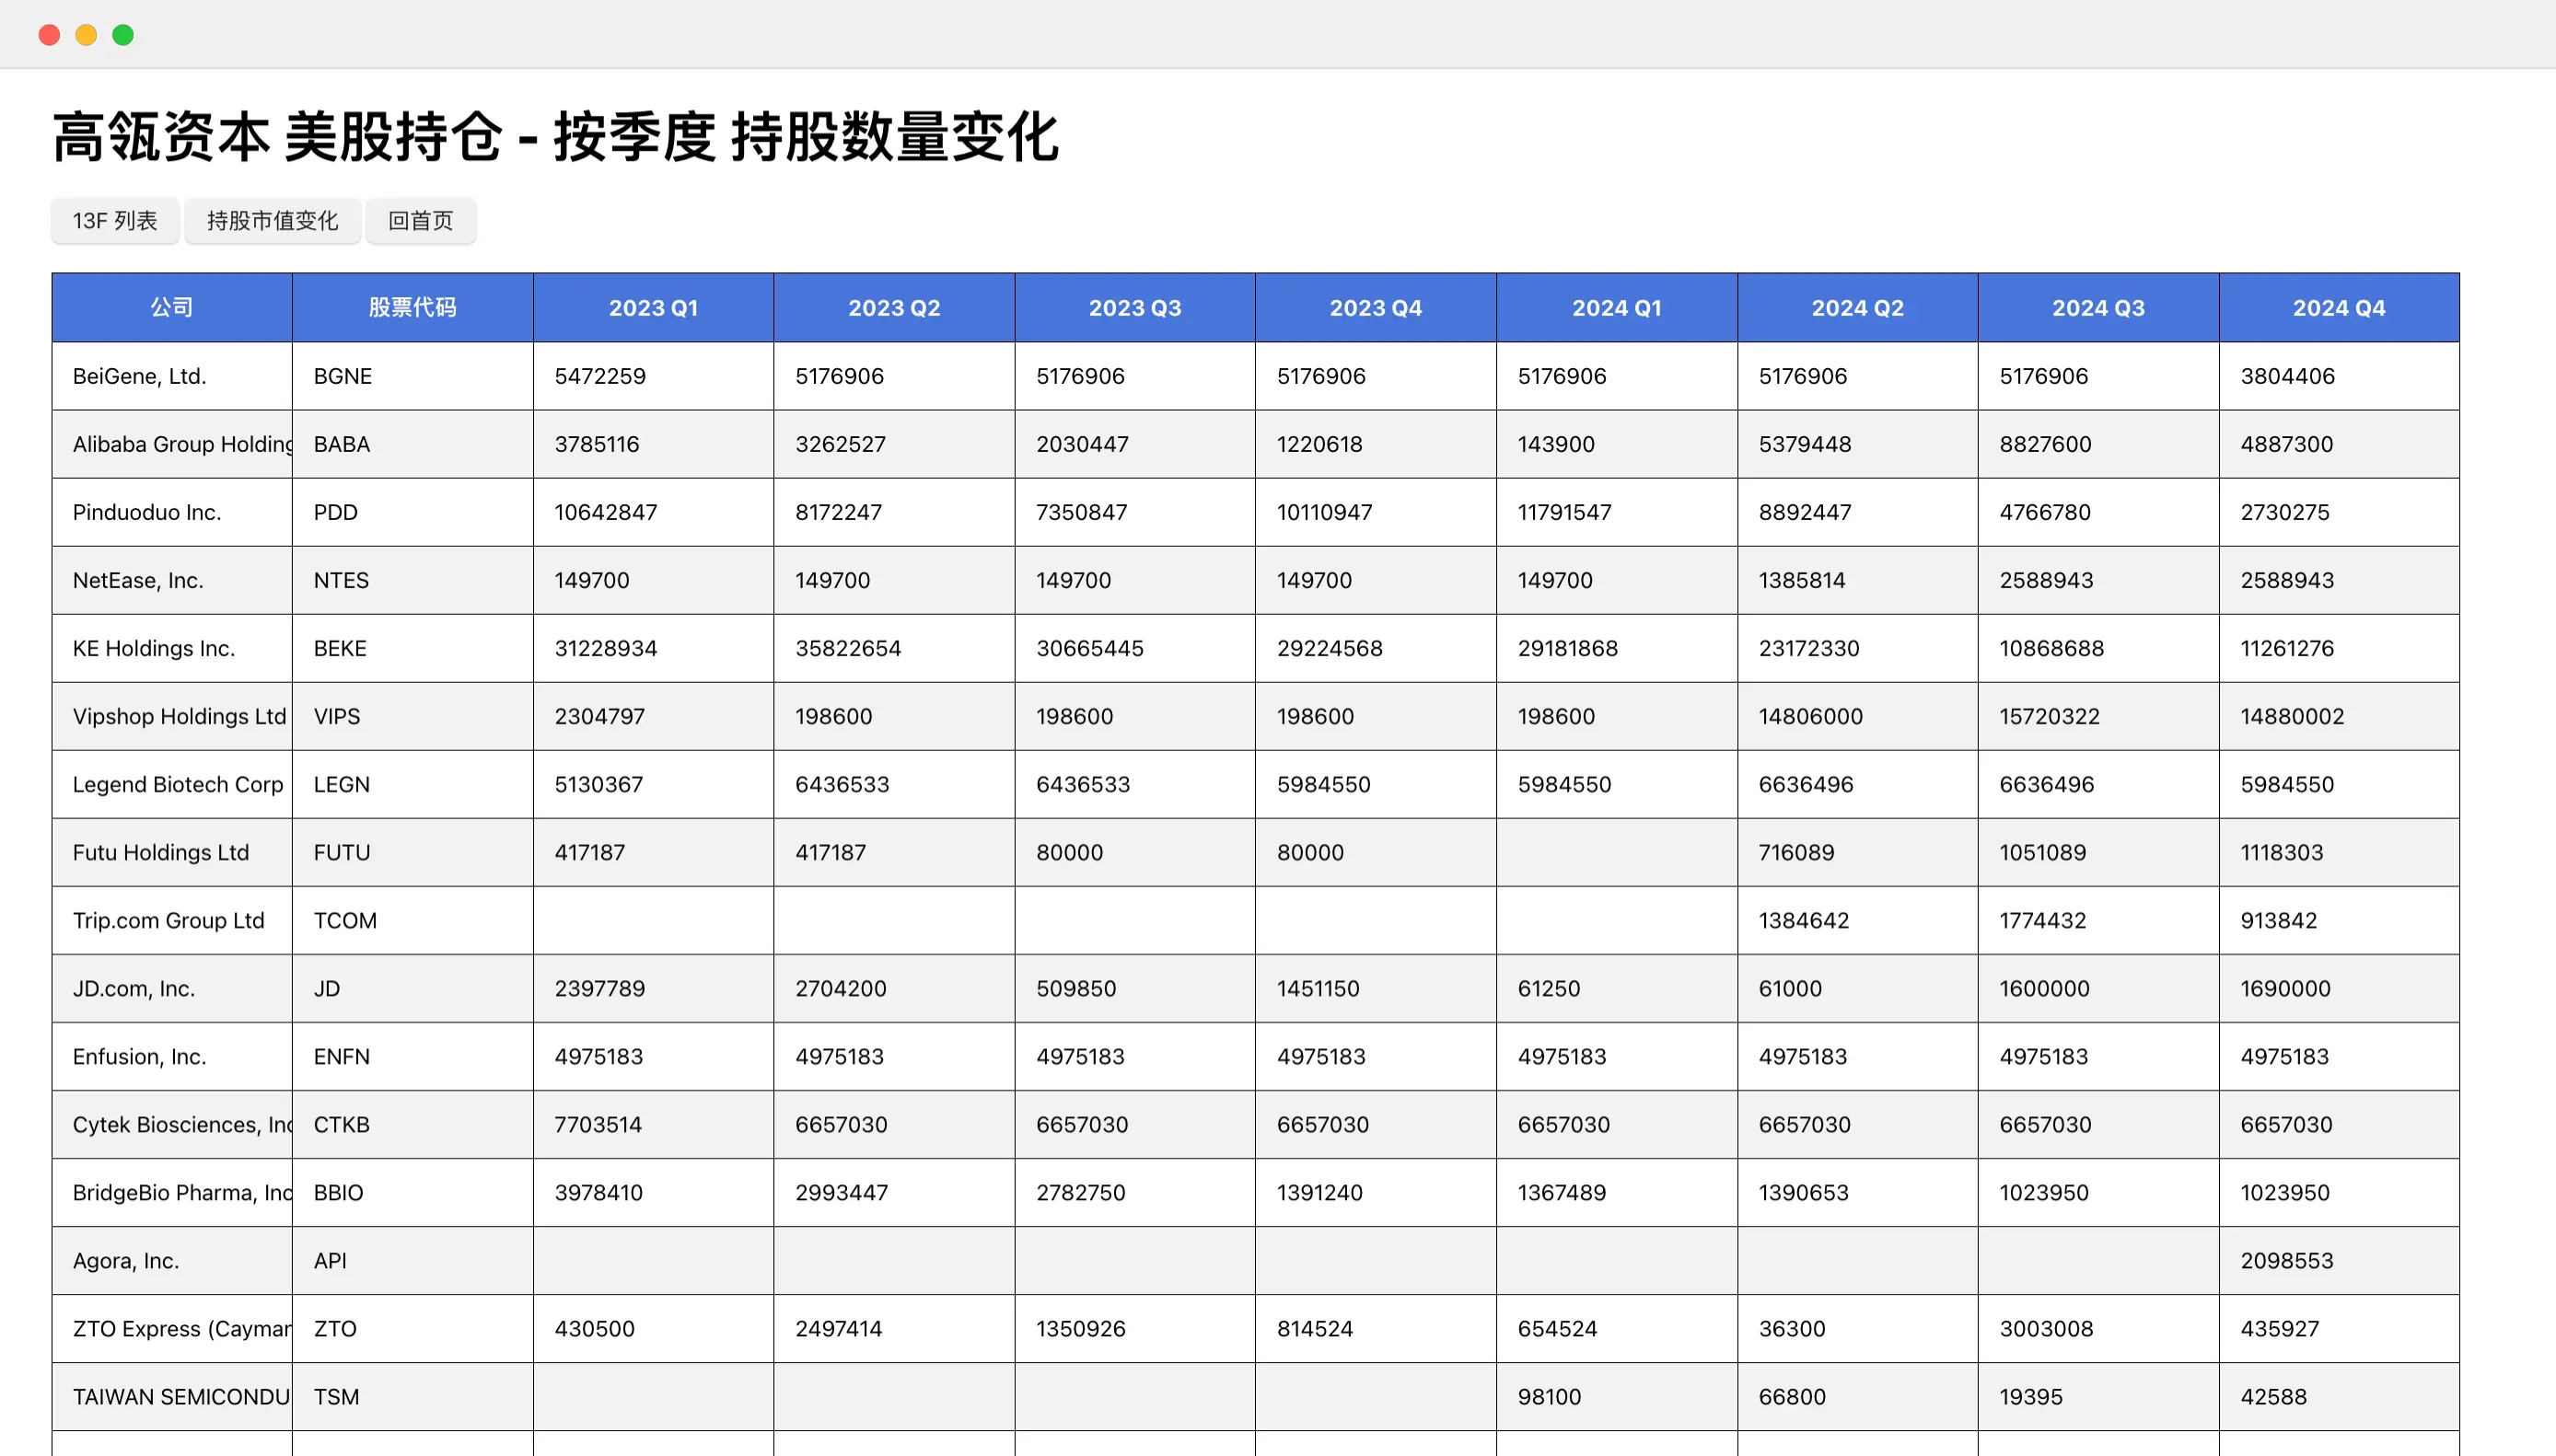Select the BeiGene, Ltd. company cell
This screenshot has height=1456, width=2556.
[172, 376]
